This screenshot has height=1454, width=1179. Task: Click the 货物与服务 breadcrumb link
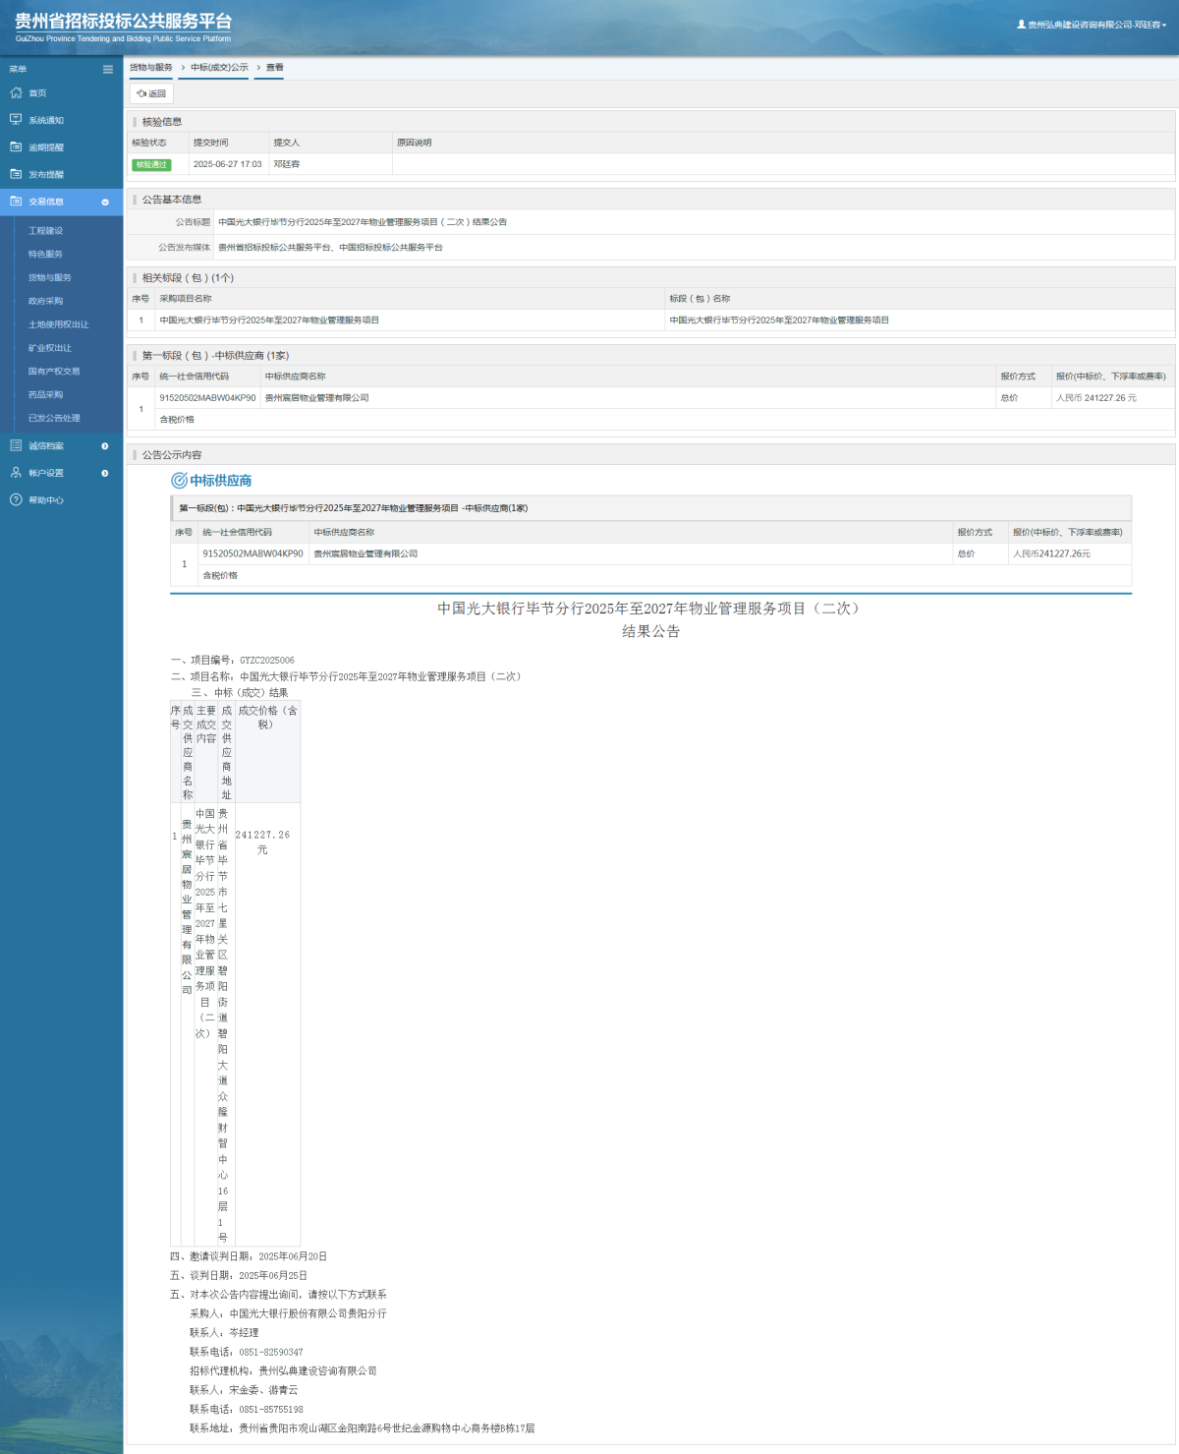click(x=150, y=68)
